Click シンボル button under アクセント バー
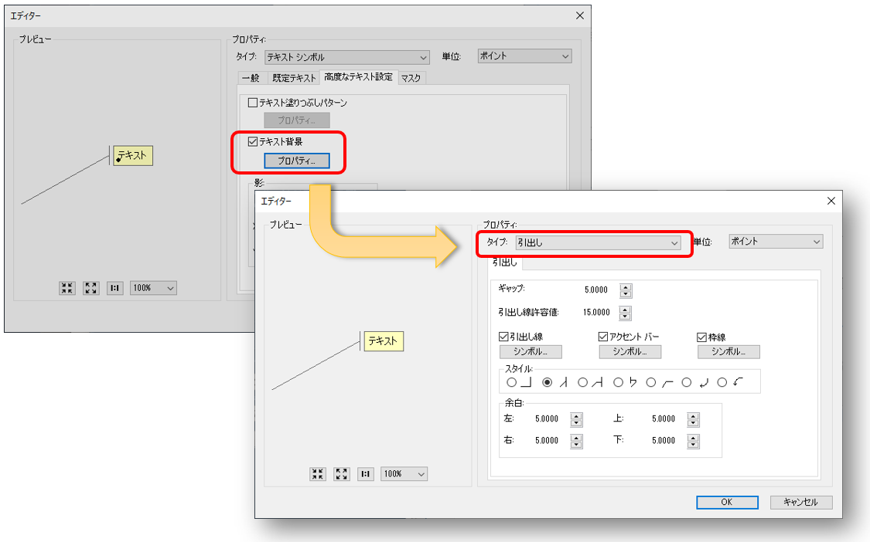Image resolution: width=870 pixels, height=542 pixels. click(629, 352)
